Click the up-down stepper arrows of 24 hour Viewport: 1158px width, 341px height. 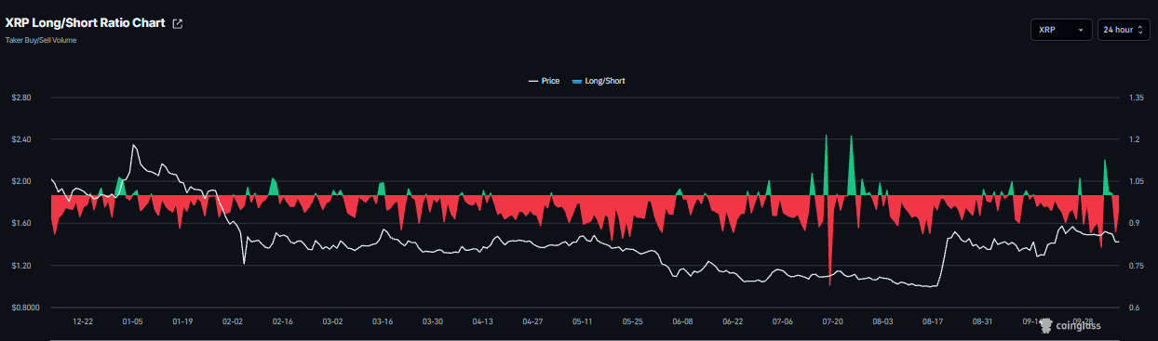[1139, 30]
